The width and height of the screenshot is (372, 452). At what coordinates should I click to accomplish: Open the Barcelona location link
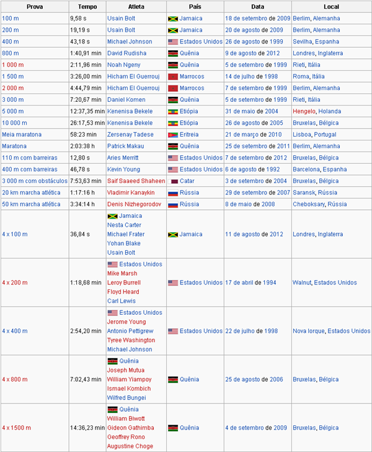(306, 169)
